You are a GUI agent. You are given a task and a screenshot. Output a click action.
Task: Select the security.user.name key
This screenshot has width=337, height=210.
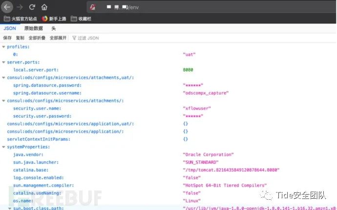click(37, 108)
